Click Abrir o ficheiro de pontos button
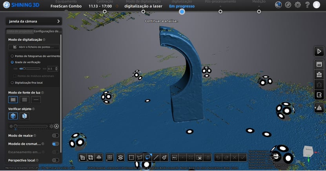The width and height of the screenshot is (326, 171). click(x=34, y=47)
